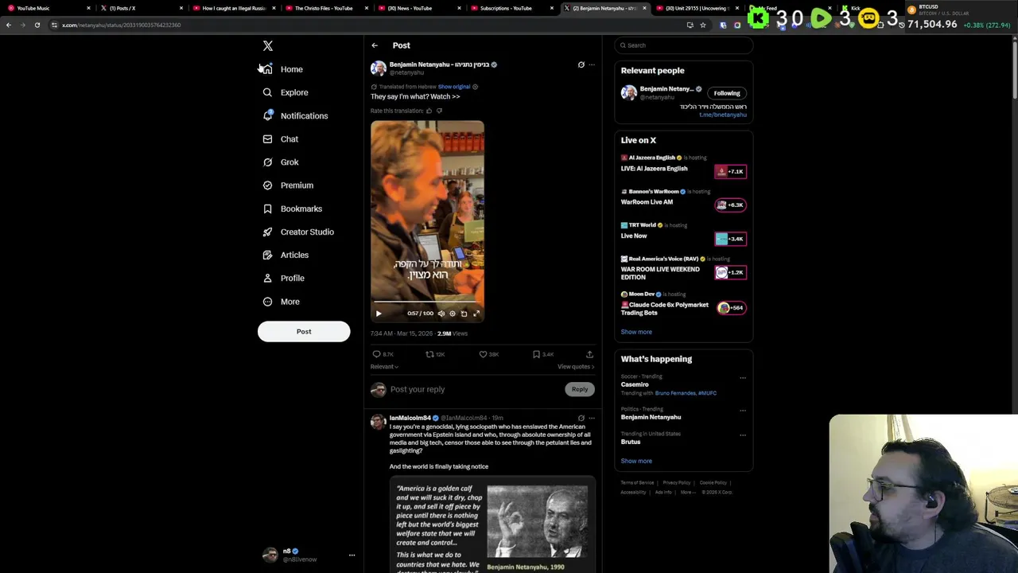Toggle the video mute speaker icon
Image resolution: width=1018 pixels, height=573 pixels.
[x=441, y=314]
